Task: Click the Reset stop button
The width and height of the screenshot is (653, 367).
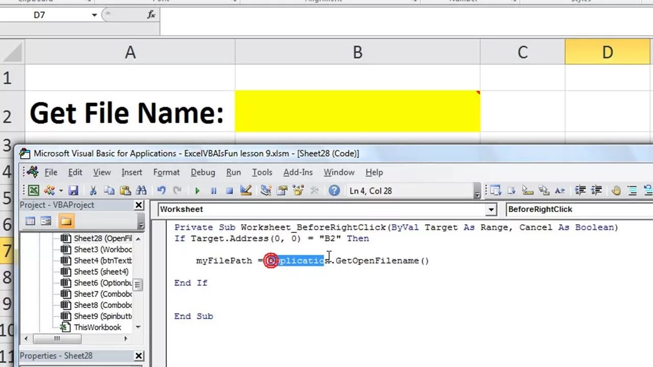Action: pos(230,191)
